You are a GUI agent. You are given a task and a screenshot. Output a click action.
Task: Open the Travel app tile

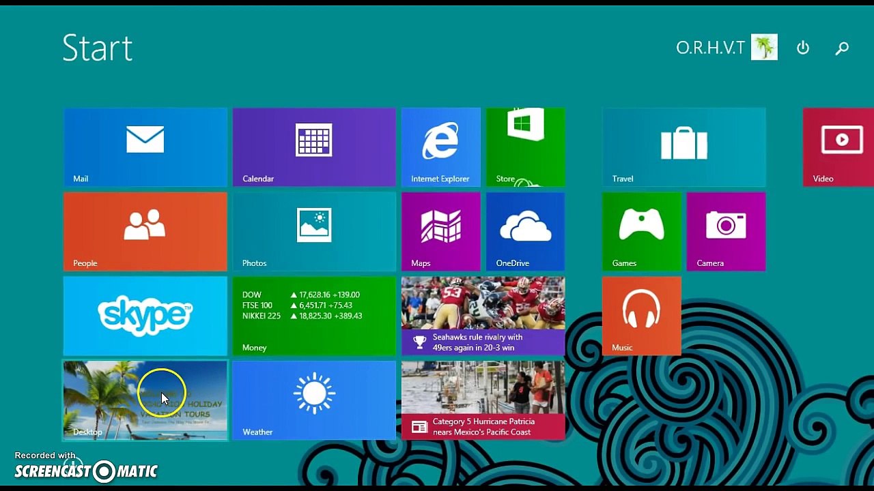[683, 147]
